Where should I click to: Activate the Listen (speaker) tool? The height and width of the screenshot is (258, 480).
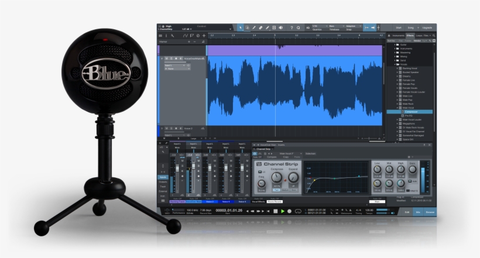point(281,27)
